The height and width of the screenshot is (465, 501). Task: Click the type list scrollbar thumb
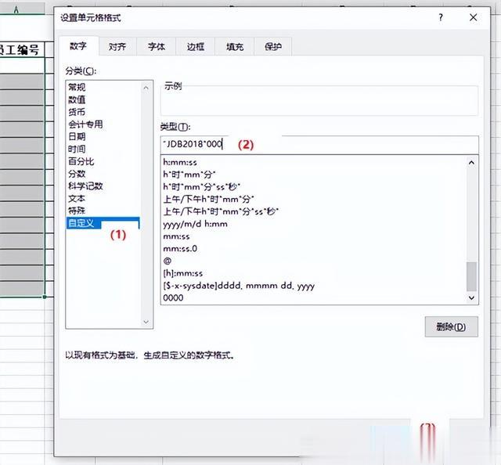point(471,276)
